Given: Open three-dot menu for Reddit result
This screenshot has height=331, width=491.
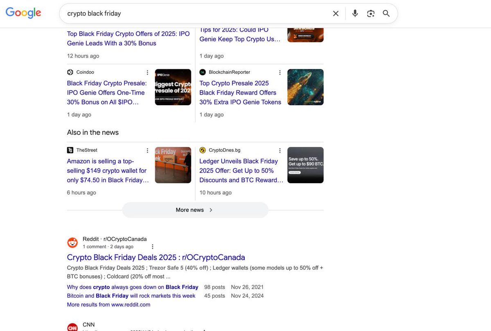Looking at the screenshot, I should tap(153, 247).
